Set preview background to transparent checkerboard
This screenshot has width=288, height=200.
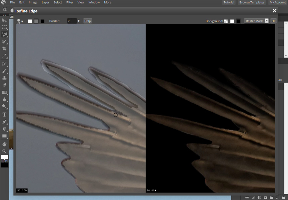pyautogui.click(x=226, y=21)
